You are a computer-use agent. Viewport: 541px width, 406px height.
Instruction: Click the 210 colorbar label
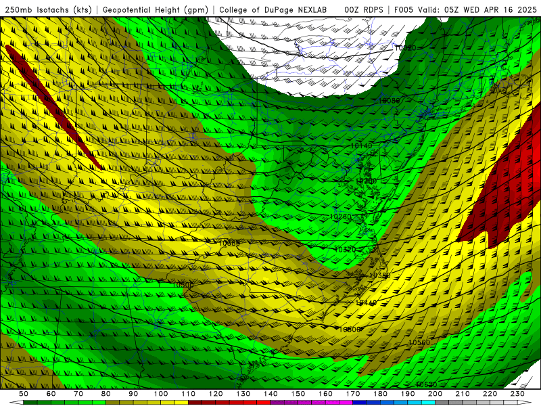463,394
